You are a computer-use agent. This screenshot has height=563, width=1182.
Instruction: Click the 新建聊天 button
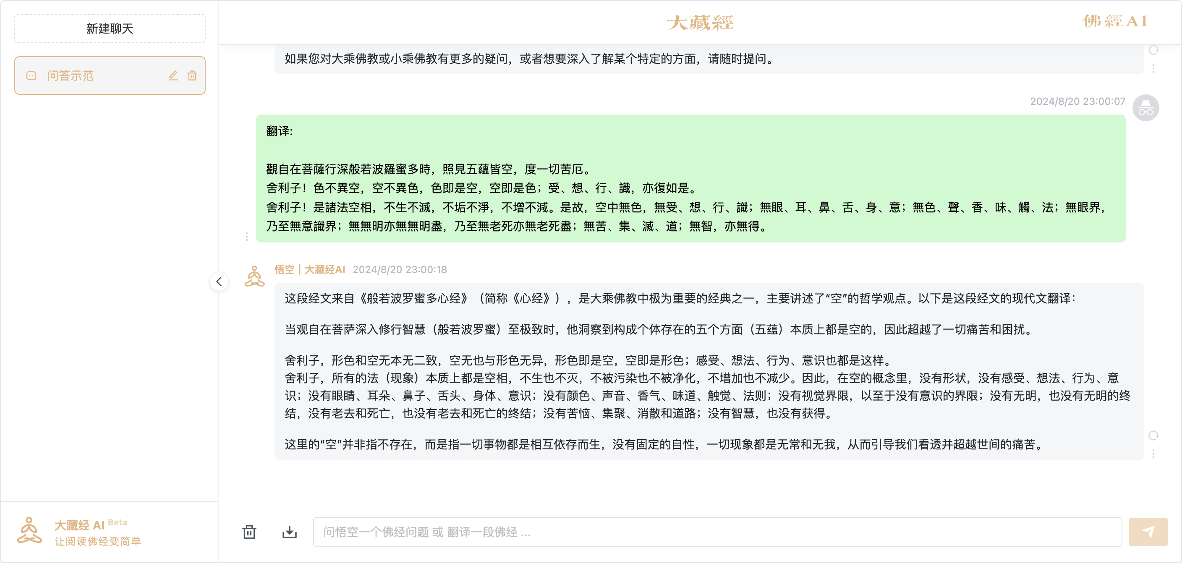point(110,29)
